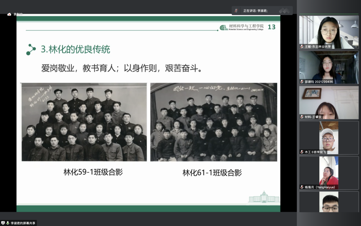Select 邵靖钧 2021220436 video tile

[328, 66]
